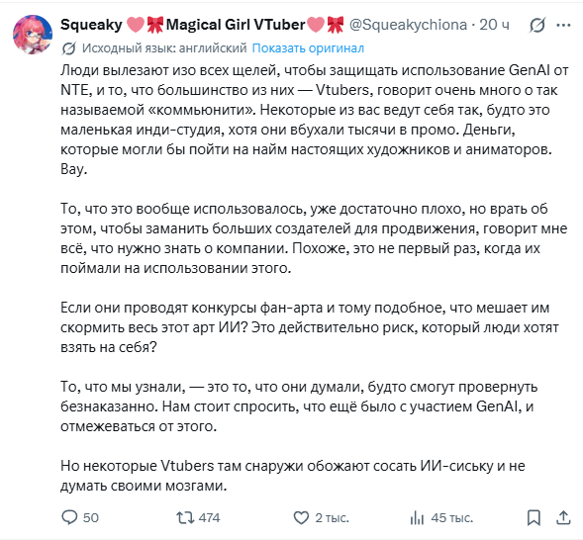583x540 pixels.
Task: Like the tweet with the heart icon
Action: pyautogui.click(x=301, y=517)
